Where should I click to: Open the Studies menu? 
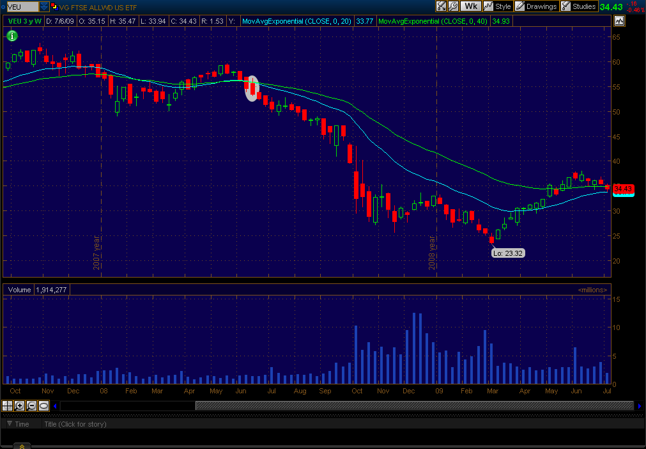tap(579, 6)
